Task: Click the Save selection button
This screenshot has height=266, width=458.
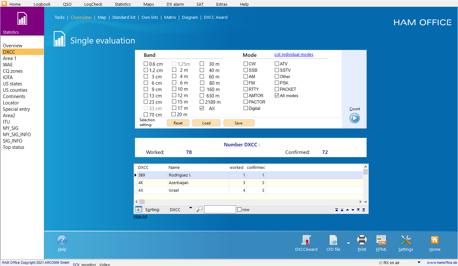Action: coord(239,123)
